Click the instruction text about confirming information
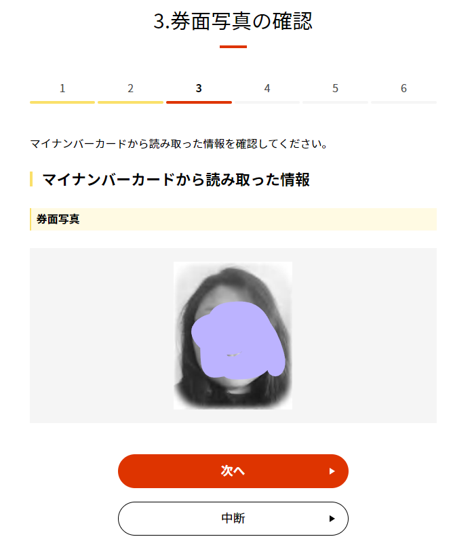Screen dimensions: 472x560 (178, 144)
